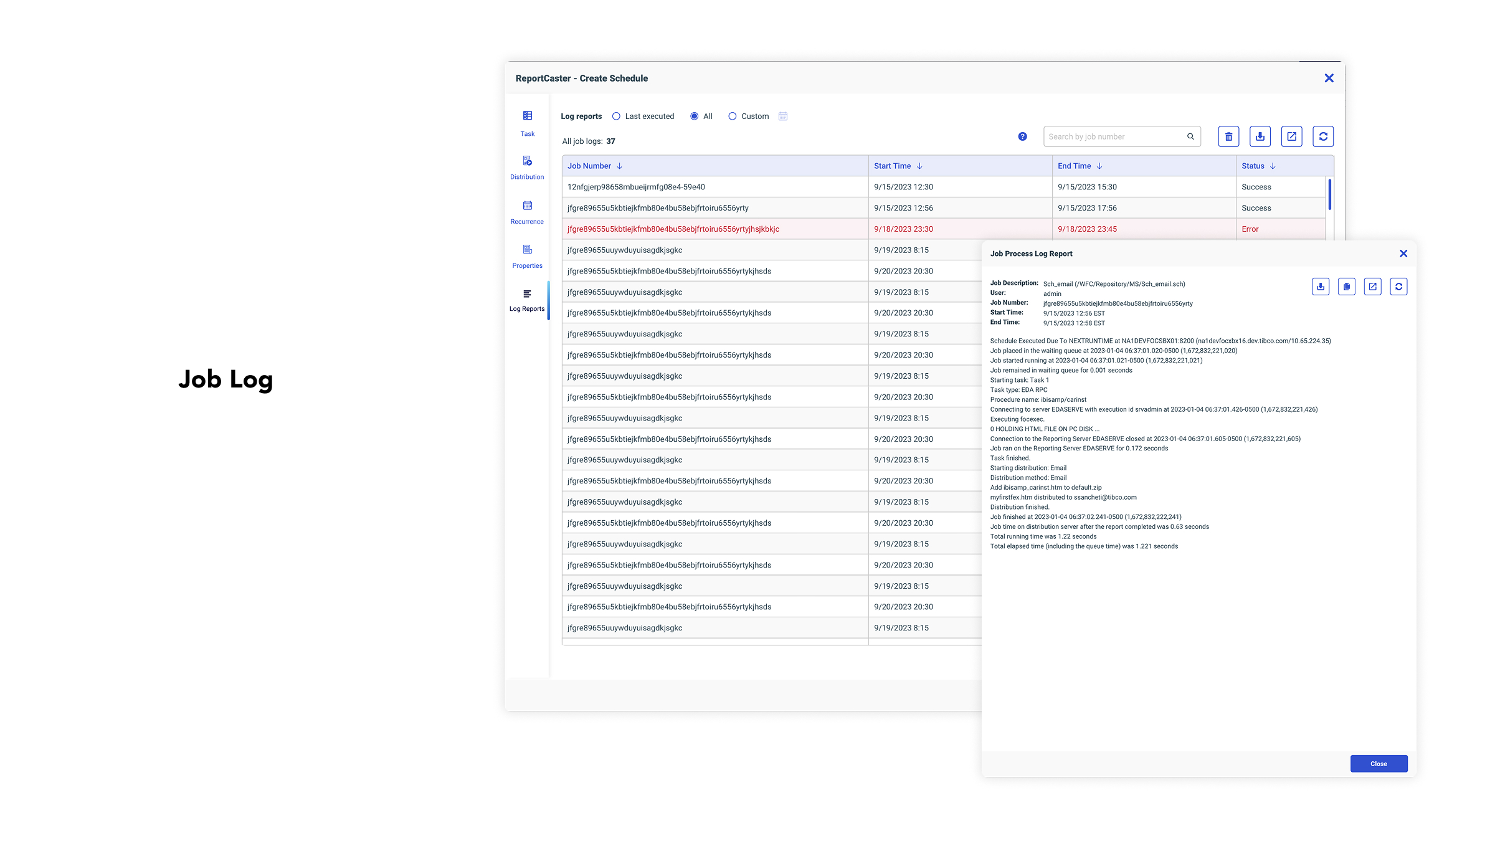
Task: Open calendar icon next to Custom
Action: point(783,116)
